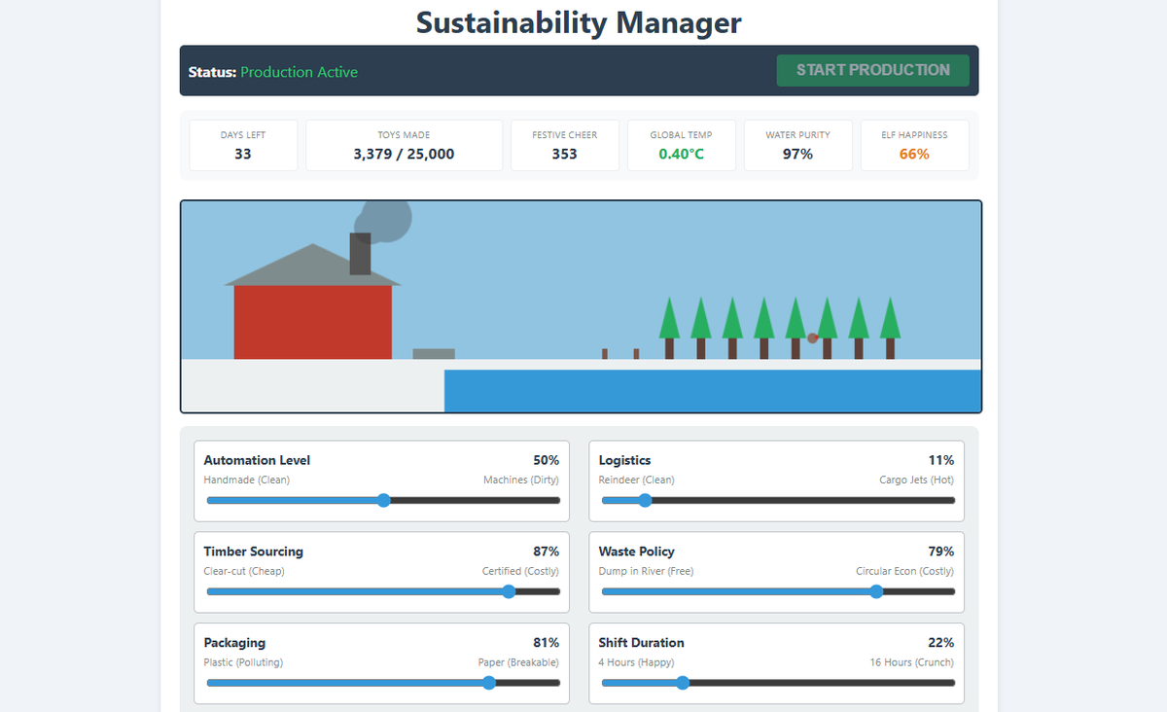
Task: Click the Festive Cheer value 353
Action: pos(564,154)
